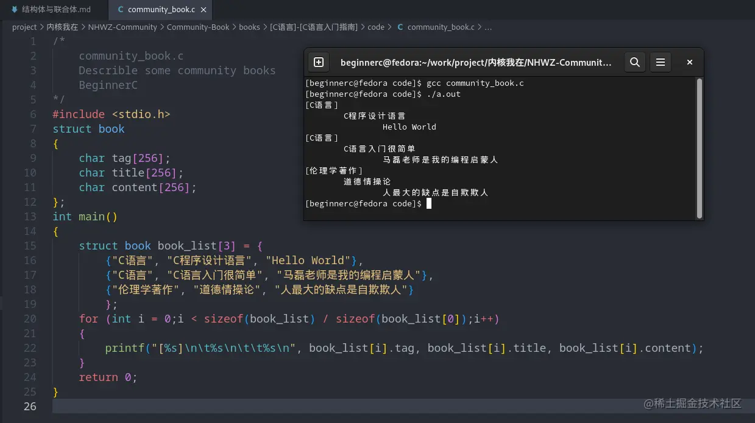Click project in the breadcrumb path
This screenshot has height=423, width=755.
(x=24, y=27)
